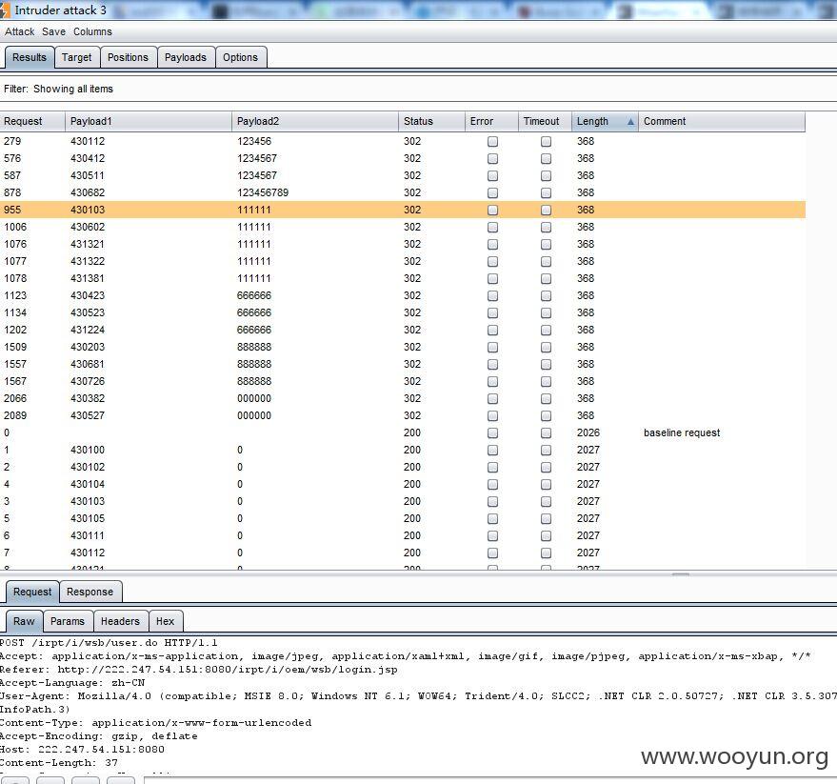Select request row 1006
Viewport: 837px width, 784px height.
click(403, 227)
